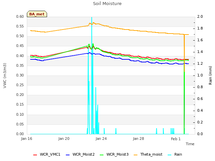Click the 0.55 left axis value
The height and width of the screenshot is (161, 215).
pos(20,26)
